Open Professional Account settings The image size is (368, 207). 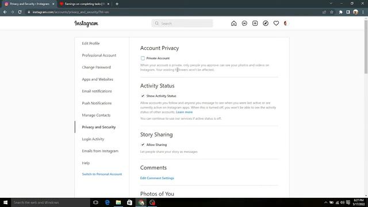[x=99, y=55]
